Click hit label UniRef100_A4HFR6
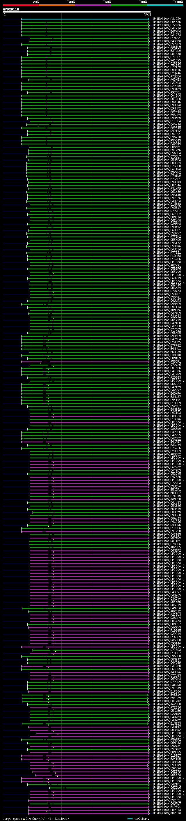Image resolution: width=186 pixels, height=821 pixels. coord(167,672)
